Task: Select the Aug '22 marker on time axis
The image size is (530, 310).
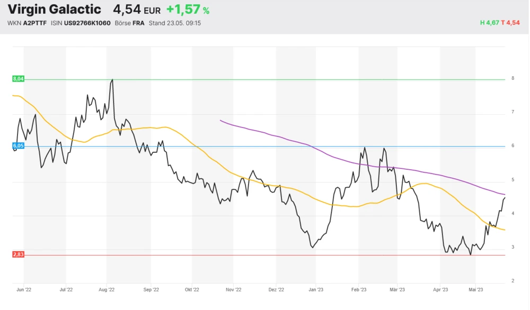Action: (107, 289)
